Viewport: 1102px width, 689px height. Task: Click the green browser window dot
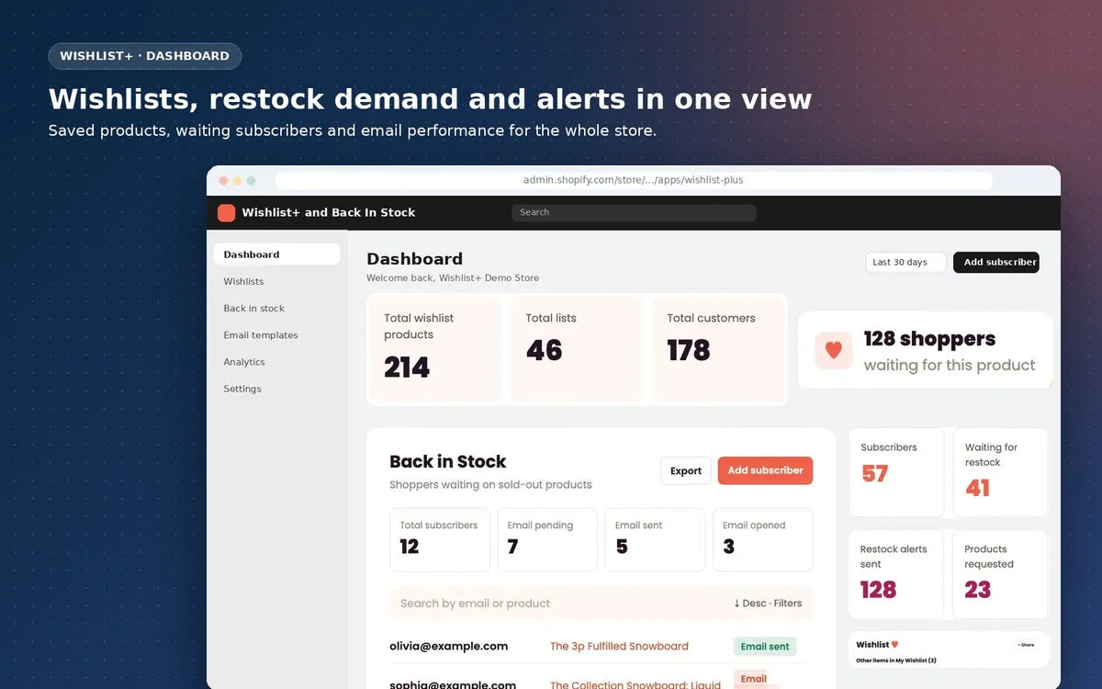point(251,181)
